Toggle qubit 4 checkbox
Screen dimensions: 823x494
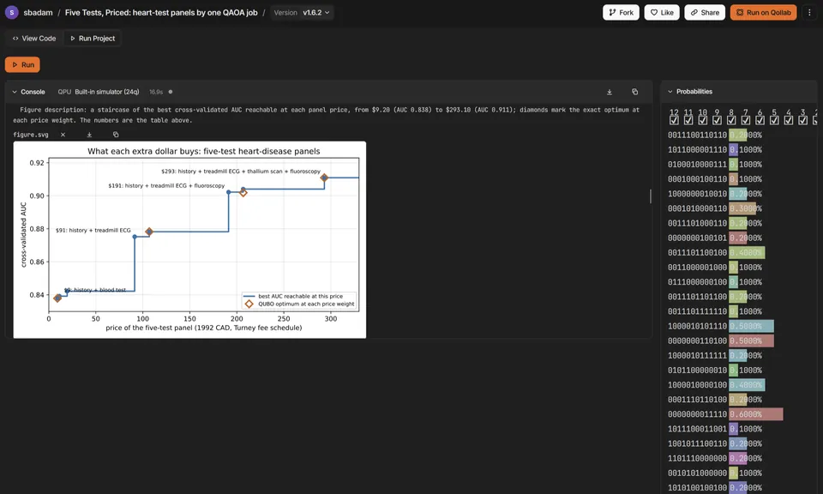(789, 120)
